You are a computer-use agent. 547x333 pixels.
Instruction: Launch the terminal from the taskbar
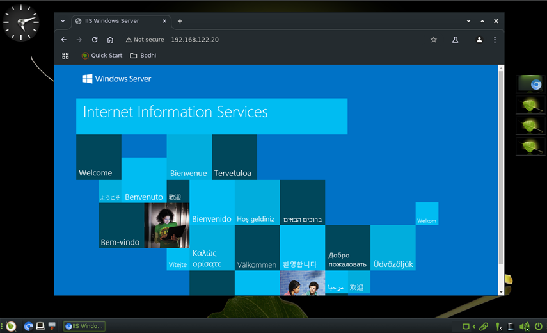coord(40,326)
